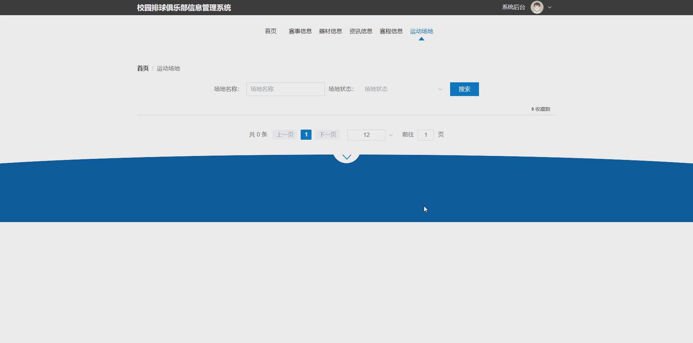This screenshot has height=343, width=693.
Task: Click the 前往 page number input
Action: click(x=426, y=135)
